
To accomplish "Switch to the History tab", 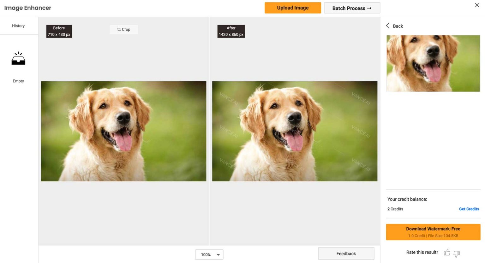I will [18, 26].
